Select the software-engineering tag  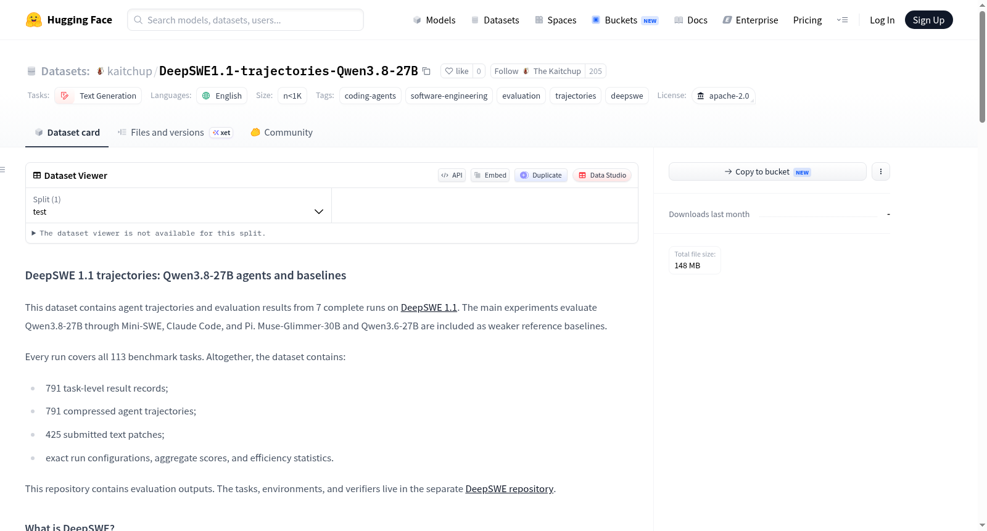[x=449, y=96]
